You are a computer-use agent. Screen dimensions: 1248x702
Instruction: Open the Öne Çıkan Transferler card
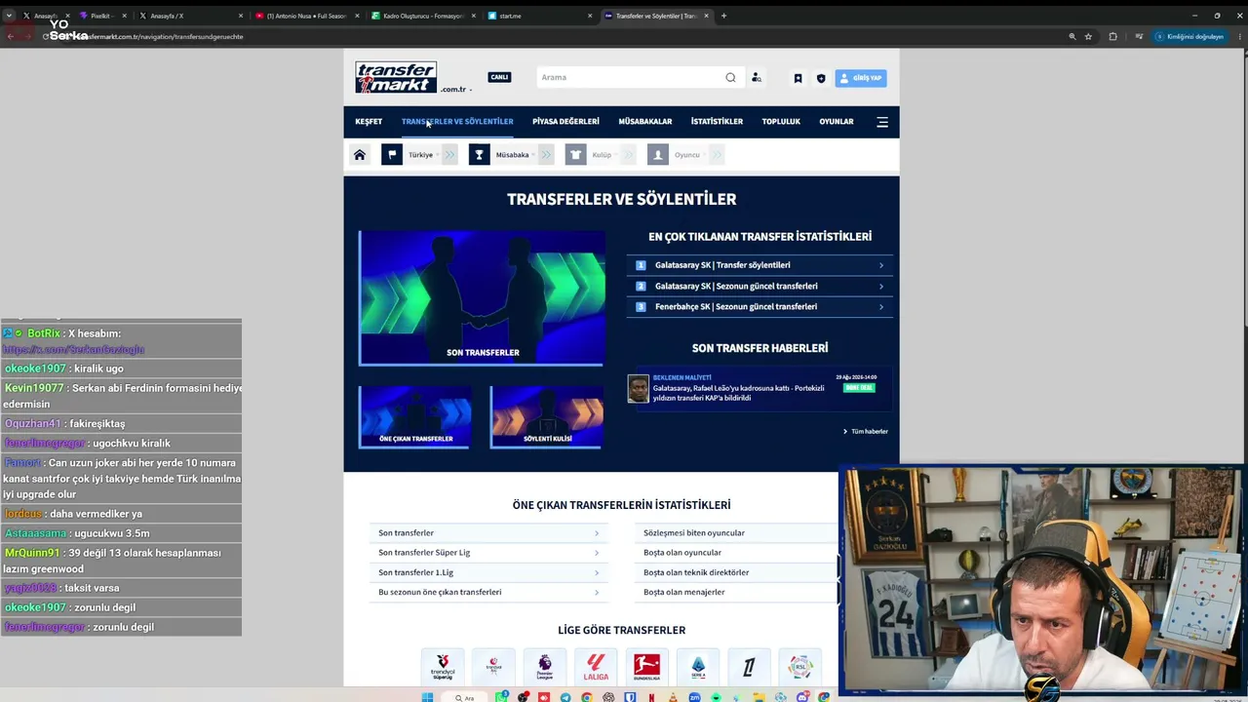(415, 417)
